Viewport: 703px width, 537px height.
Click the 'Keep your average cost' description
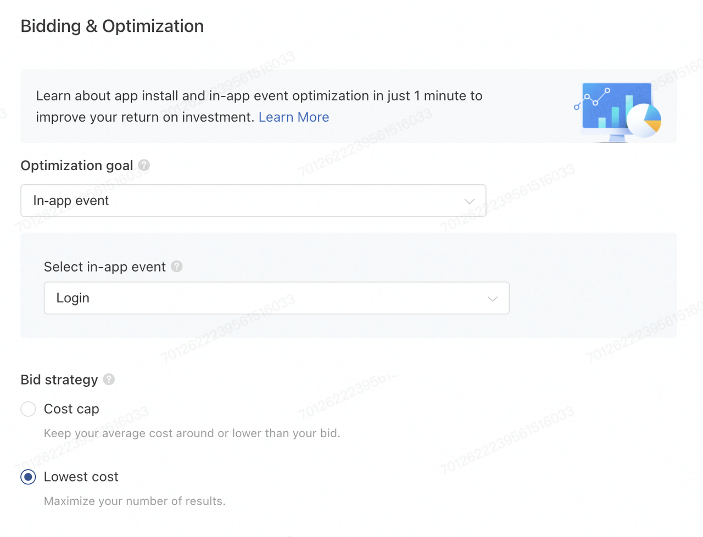(x=192, y=433)
